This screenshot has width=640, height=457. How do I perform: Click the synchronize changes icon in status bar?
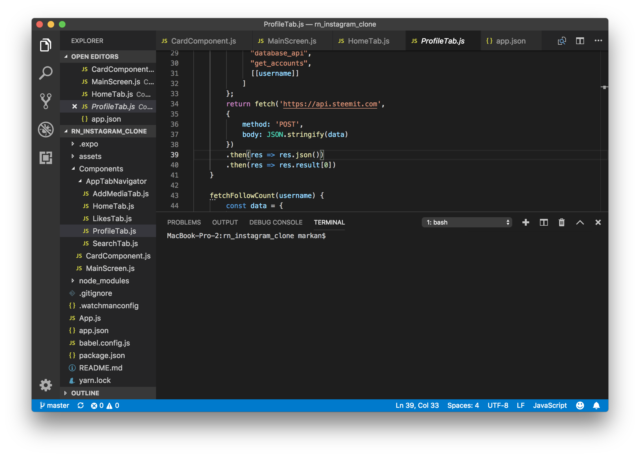(81, 406)
